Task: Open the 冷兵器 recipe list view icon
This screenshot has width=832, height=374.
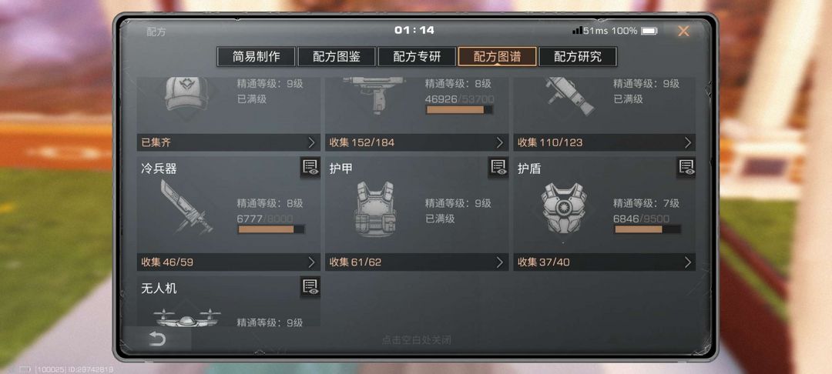Action: pyautogui.click(x=310, y=168)
